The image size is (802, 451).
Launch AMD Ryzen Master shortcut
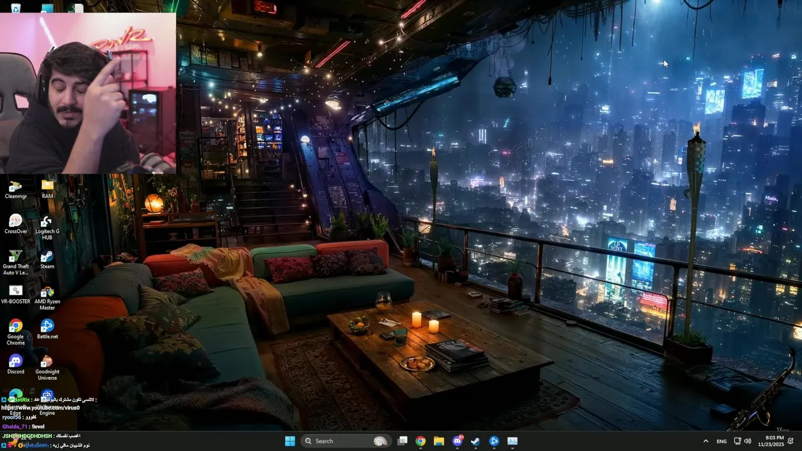point(47,298)
